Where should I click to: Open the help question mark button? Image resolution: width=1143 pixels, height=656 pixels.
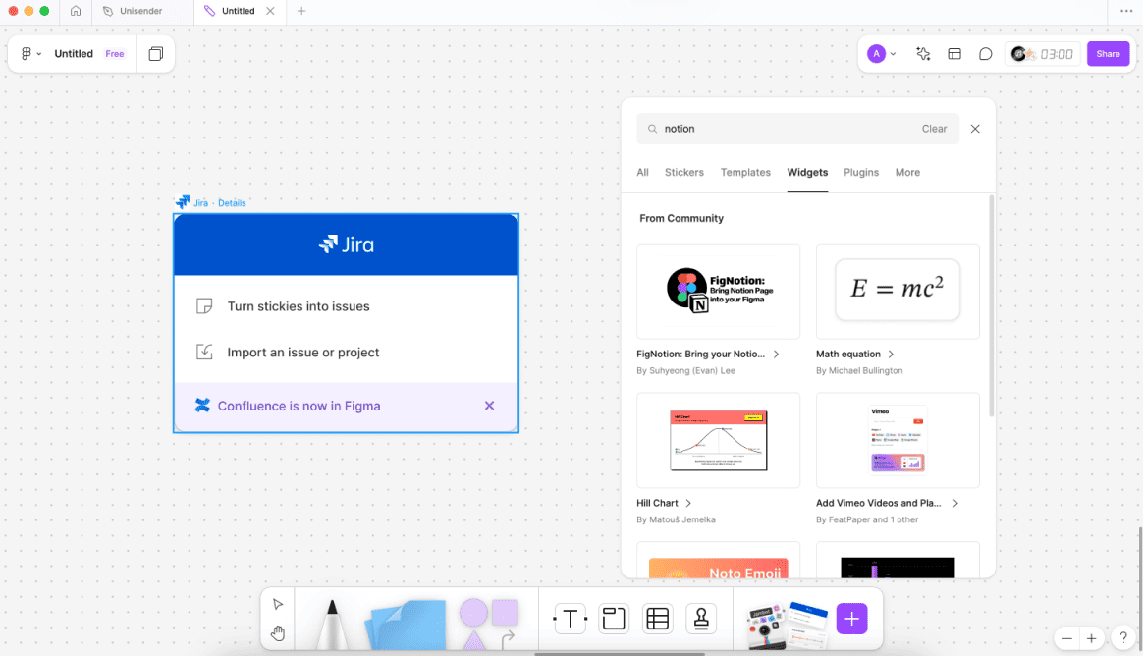point(1123,637)
